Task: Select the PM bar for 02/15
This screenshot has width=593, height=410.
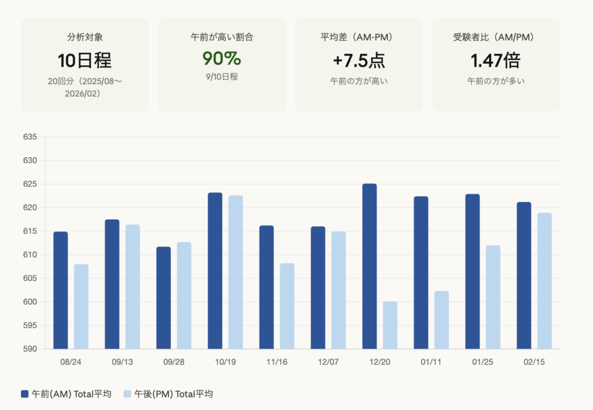Action: pyautogui.click(x=544, y=281)
